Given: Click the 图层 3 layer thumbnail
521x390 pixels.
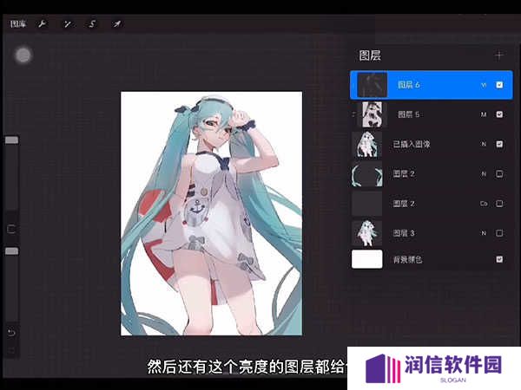Looking at the screenshot, I should click(x=366, y=233).
